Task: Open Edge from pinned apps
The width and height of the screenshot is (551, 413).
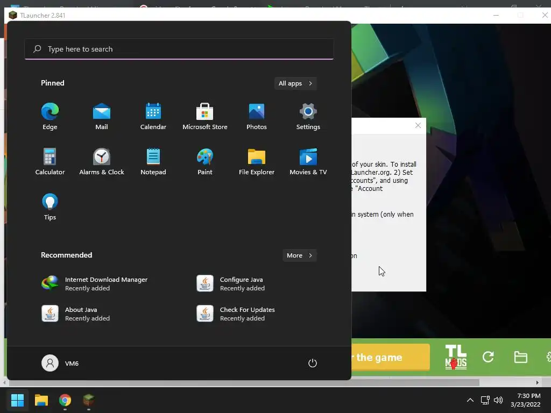Action: (x=50, y=117)
